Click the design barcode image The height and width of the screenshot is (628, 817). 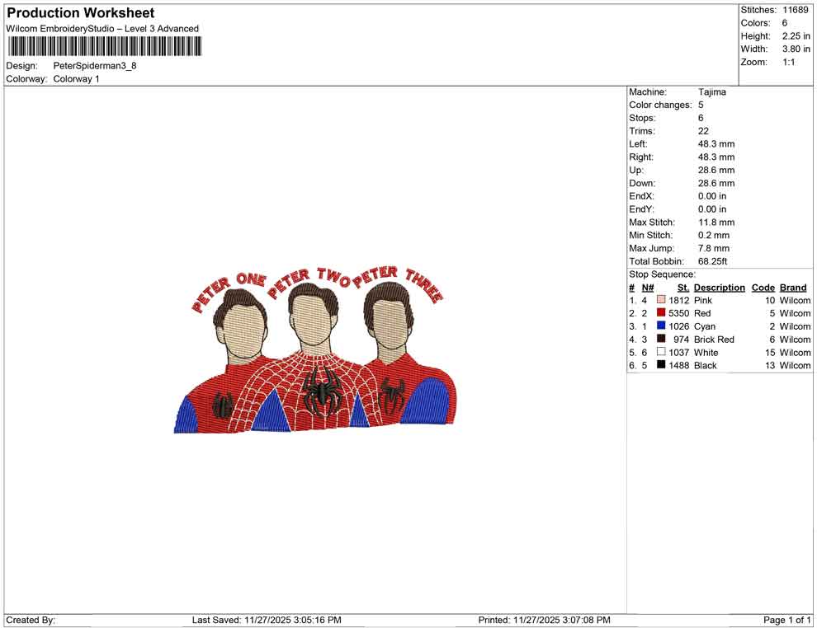(x=104, y=47)
